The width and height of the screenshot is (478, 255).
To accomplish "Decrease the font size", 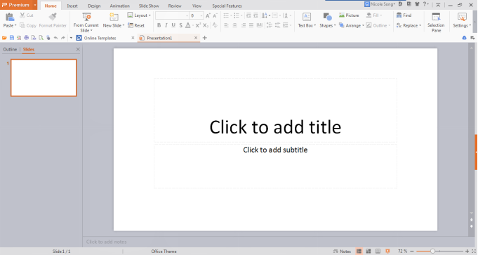I will click(x=215, y=15).
